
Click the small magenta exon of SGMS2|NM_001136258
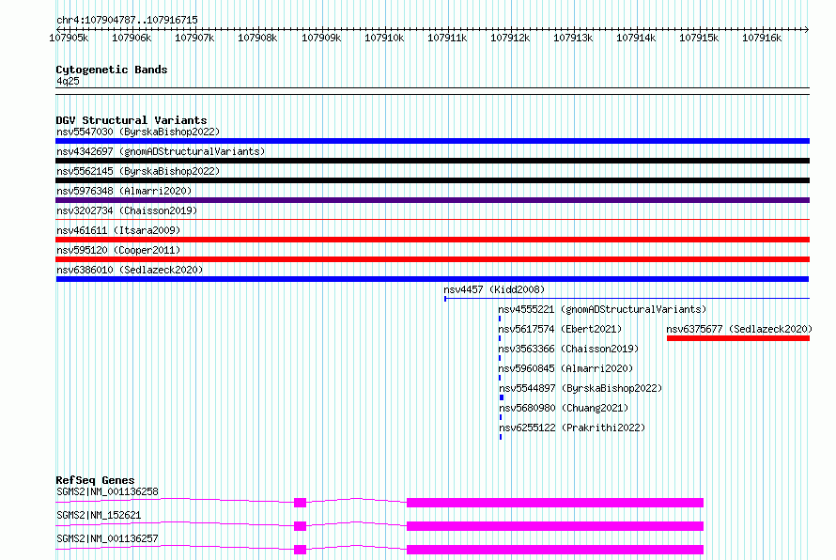[301, 503]
